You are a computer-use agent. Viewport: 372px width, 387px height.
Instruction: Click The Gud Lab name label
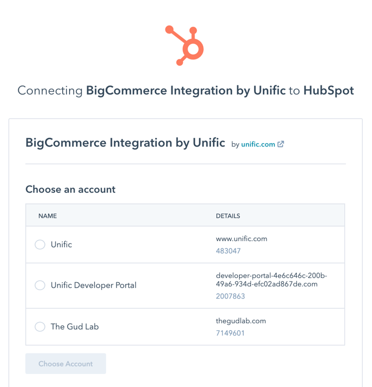pos(75,327)
